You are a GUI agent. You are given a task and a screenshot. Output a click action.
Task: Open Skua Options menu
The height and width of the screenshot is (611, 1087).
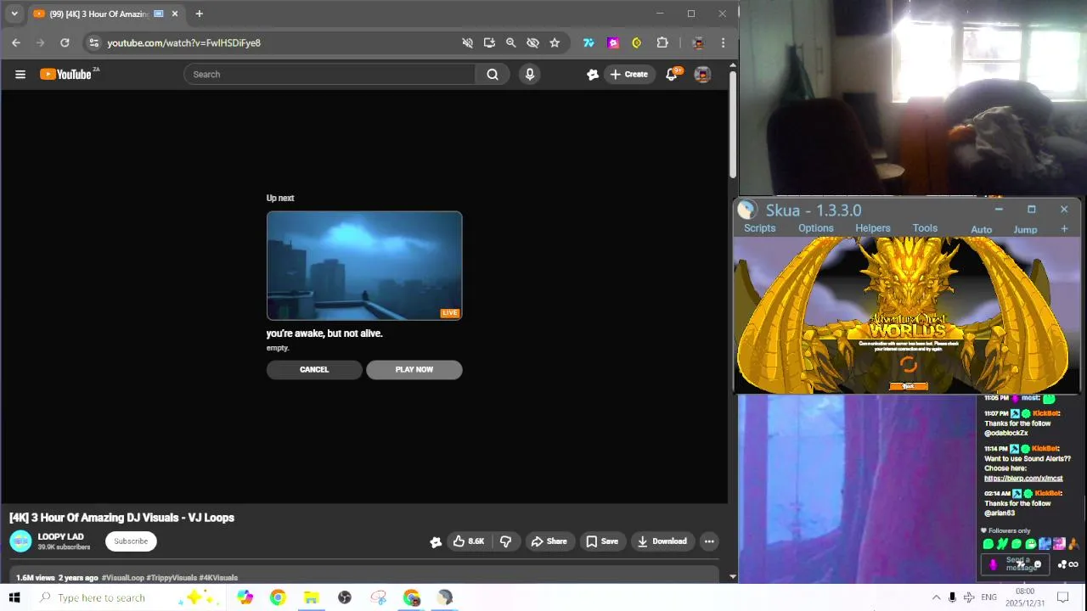tap(815, 228)
